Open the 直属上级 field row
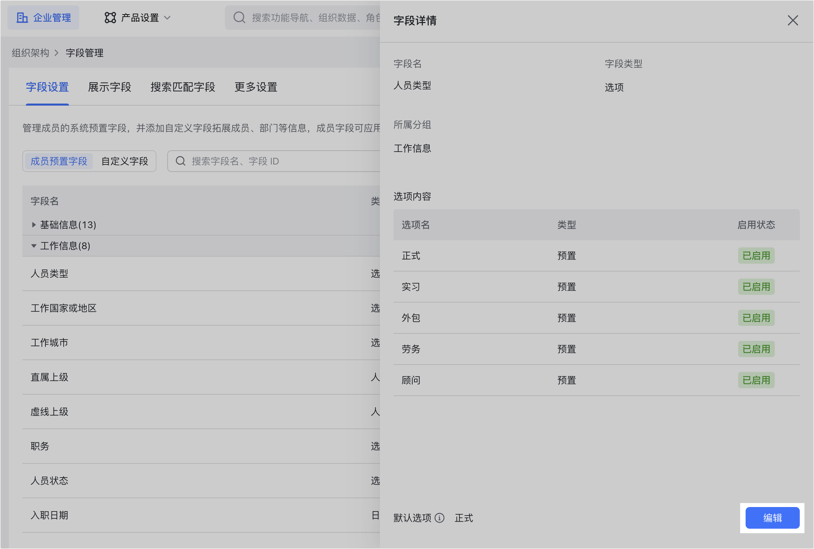The image size is (814, 549). point(49,377)
